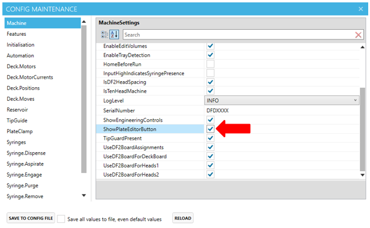This screenshot has width=370, height=228.
Task: Select Machine category in sidebar
Action: point(42,23)
